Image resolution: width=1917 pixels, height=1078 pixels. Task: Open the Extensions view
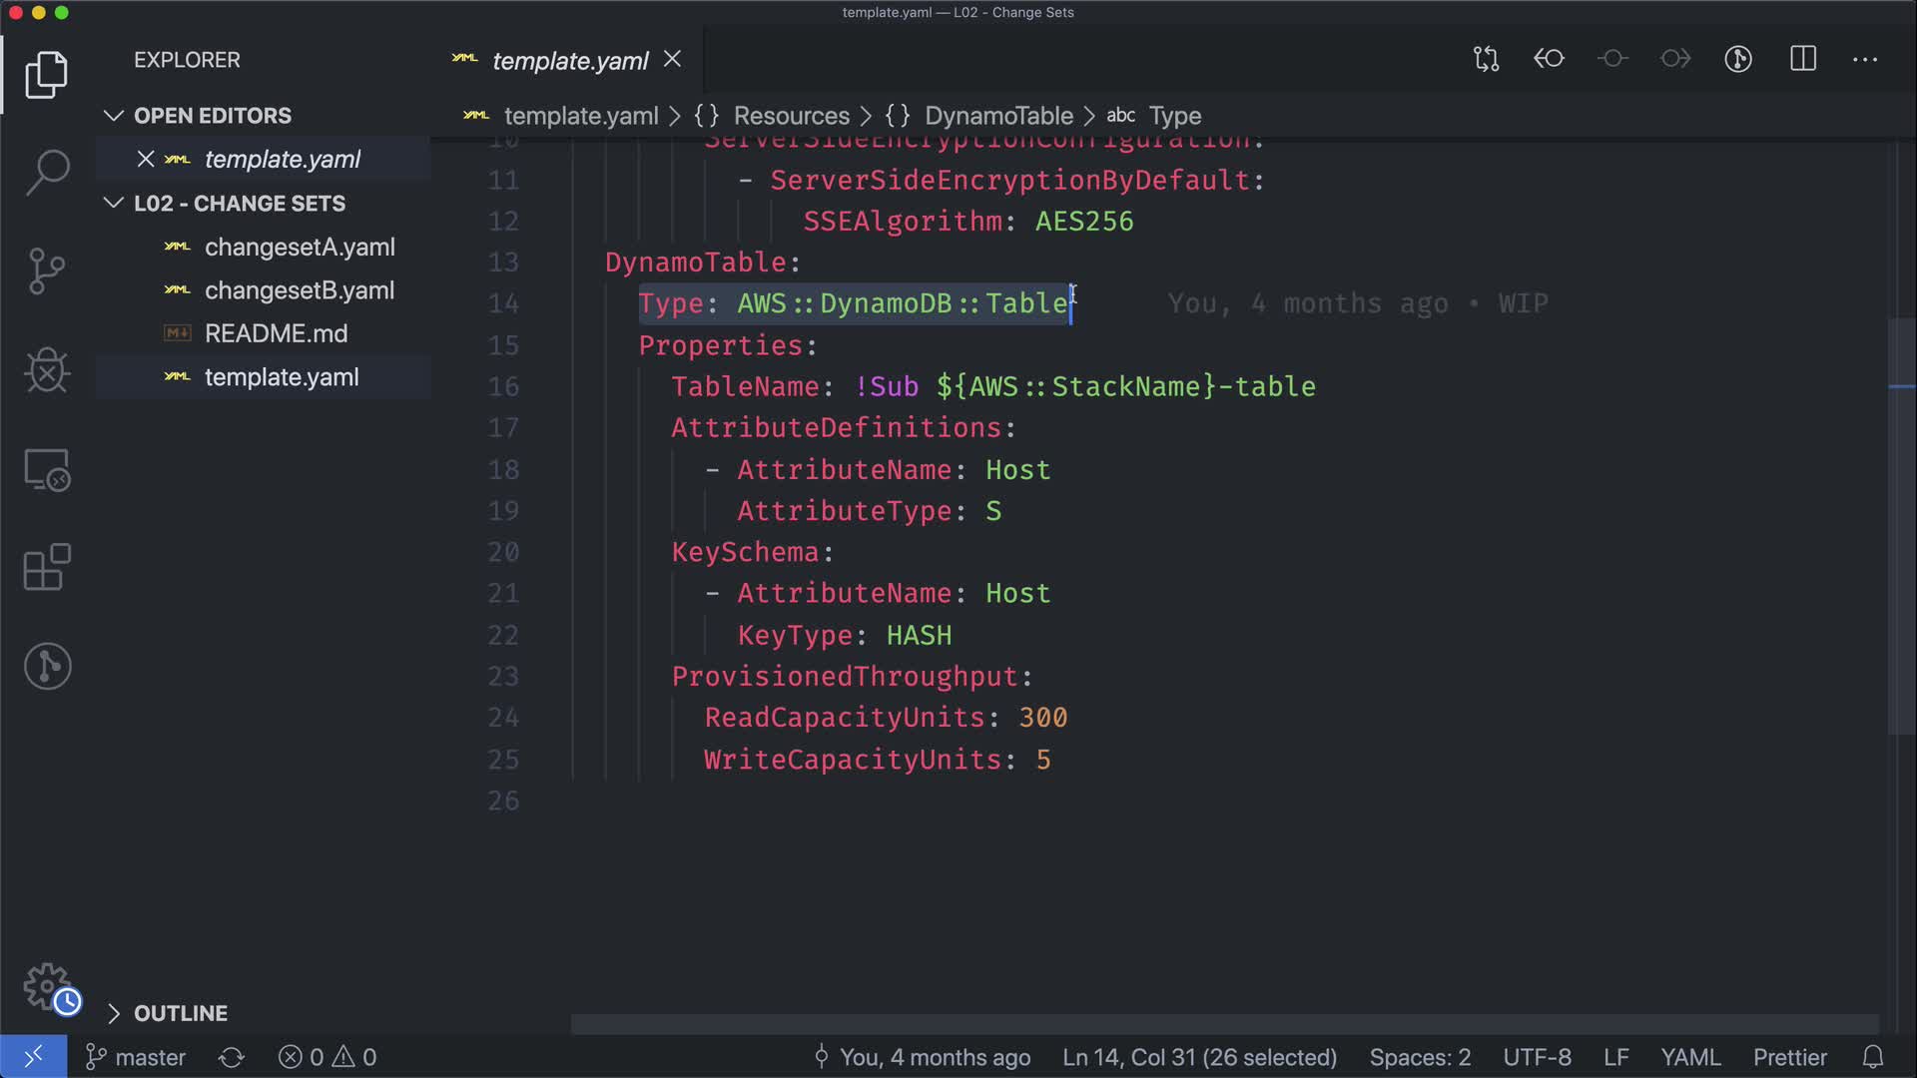tap(47, 567)
